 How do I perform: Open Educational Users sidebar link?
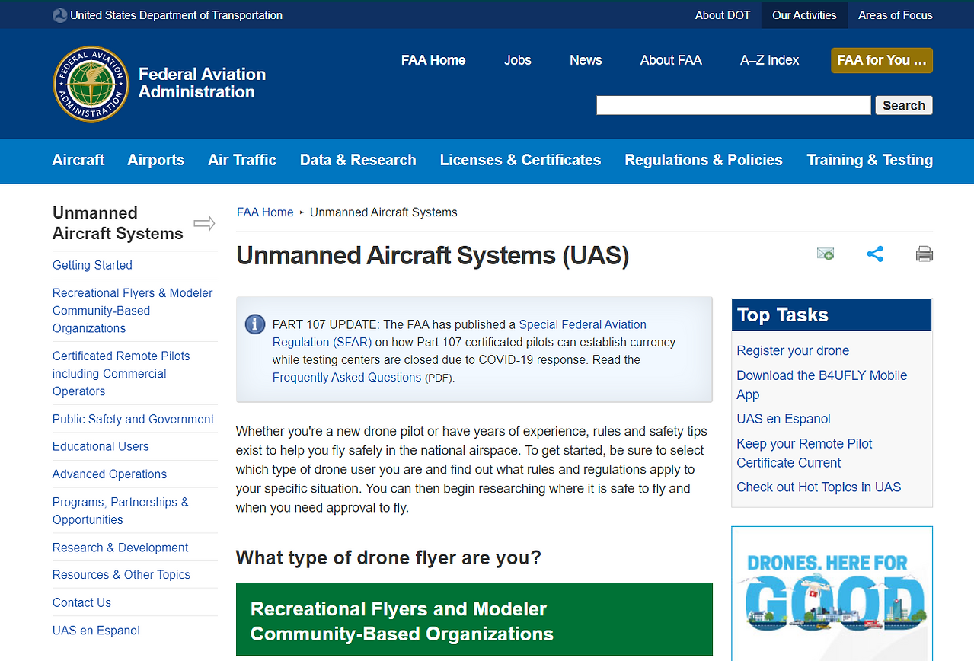(x=101, y=446)
